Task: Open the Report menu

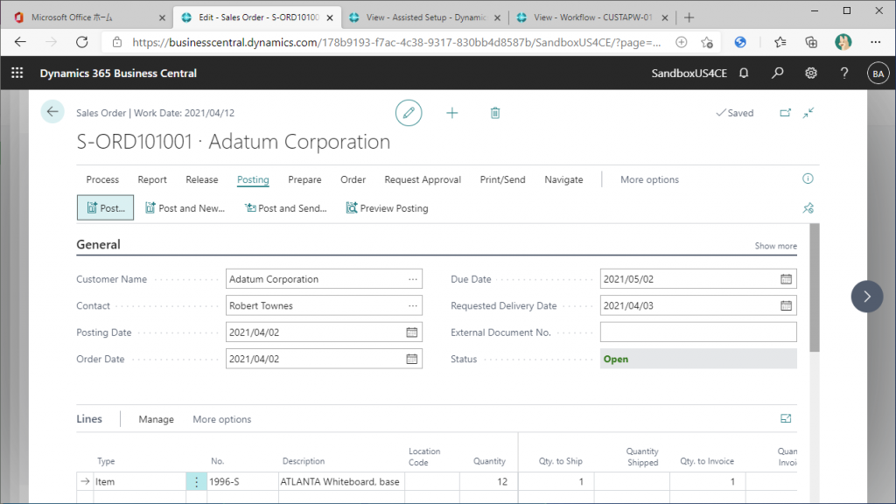Action: [152, 179]
